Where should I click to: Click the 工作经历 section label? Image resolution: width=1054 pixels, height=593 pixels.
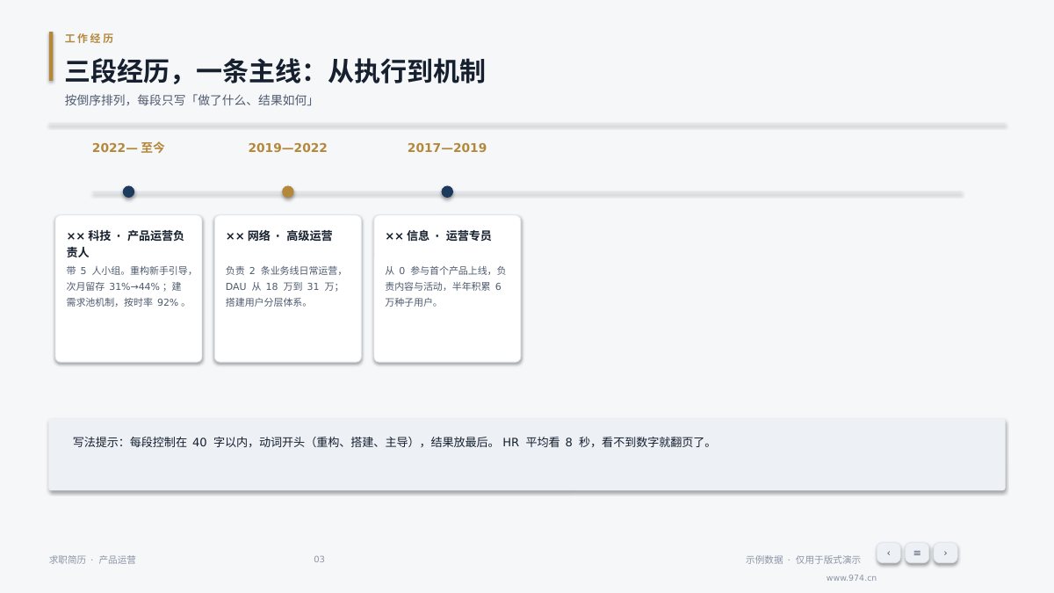(x=90, y=39)
